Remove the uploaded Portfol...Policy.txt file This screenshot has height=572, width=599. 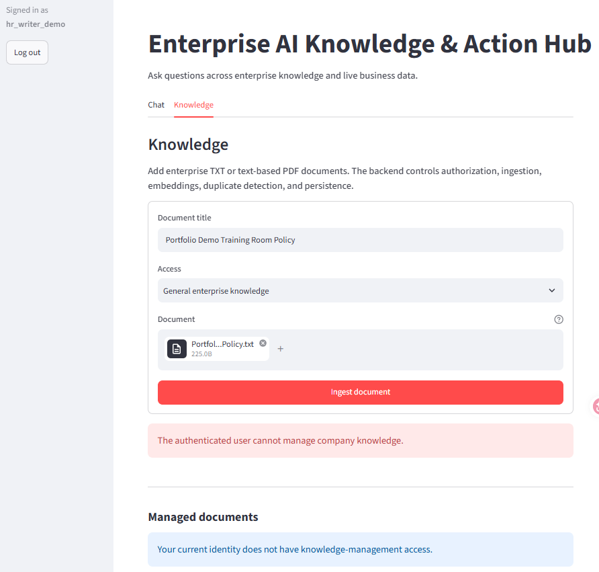click(263, 343)
